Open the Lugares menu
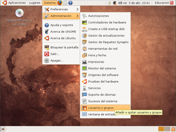 35,3
